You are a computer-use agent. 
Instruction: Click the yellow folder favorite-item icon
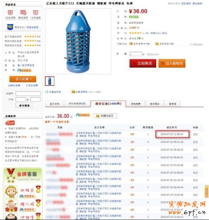[x=73, y=92]
